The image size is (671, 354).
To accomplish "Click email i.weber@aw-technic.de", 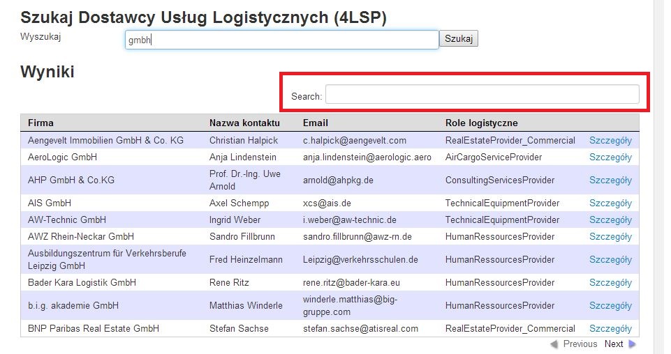I will coord(350,220).
